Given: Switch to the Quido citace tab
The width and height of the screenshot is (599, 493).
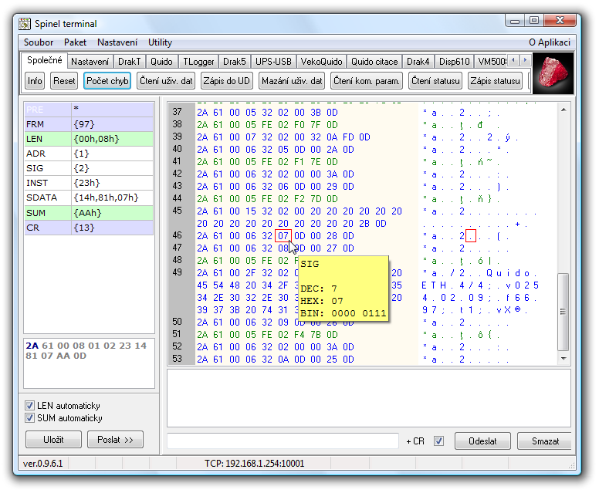Looking at the screenshot, I should (374, 62).
